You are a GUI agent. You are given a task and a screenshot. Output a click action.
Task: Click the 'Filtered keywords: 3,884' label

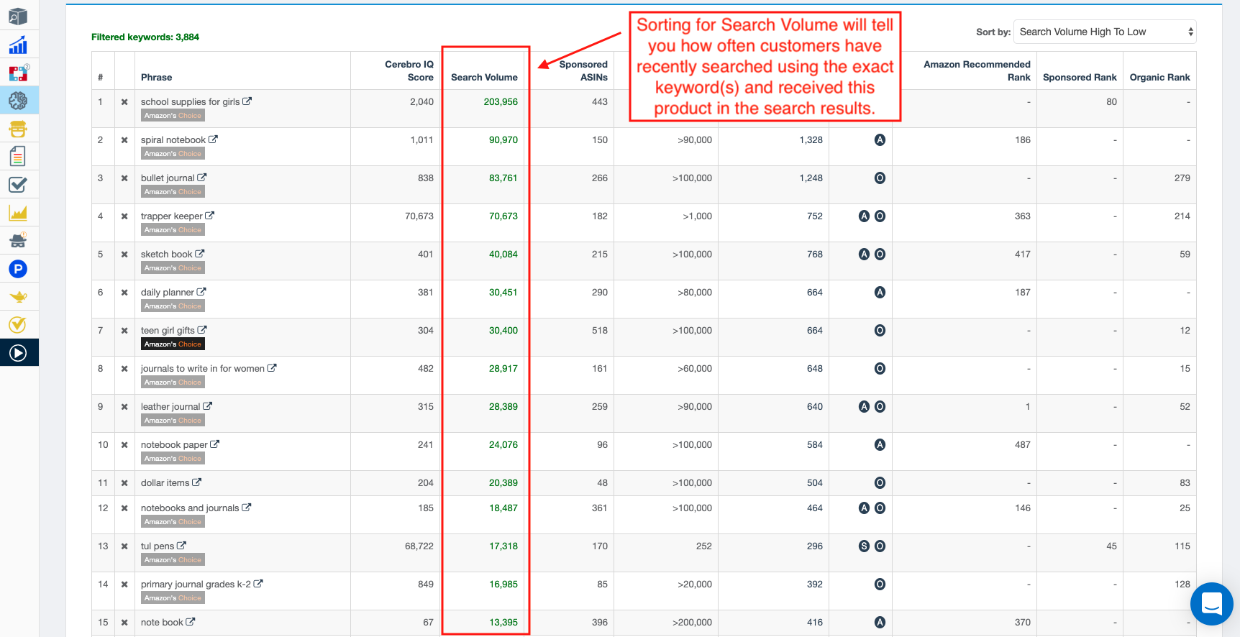(x=145, y=37)
